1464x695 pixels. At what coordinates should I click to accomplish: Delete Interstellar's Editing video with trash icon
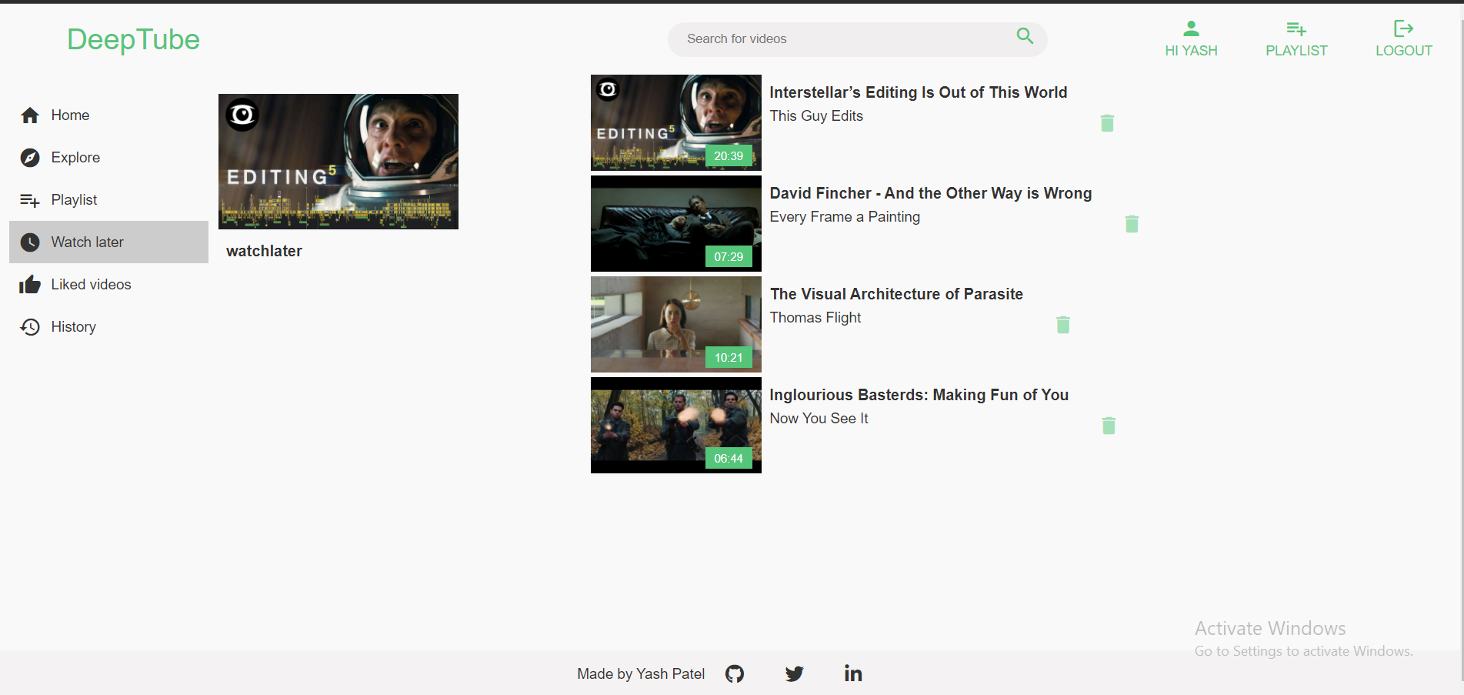pyautogui.click(x=1107, y=123)
